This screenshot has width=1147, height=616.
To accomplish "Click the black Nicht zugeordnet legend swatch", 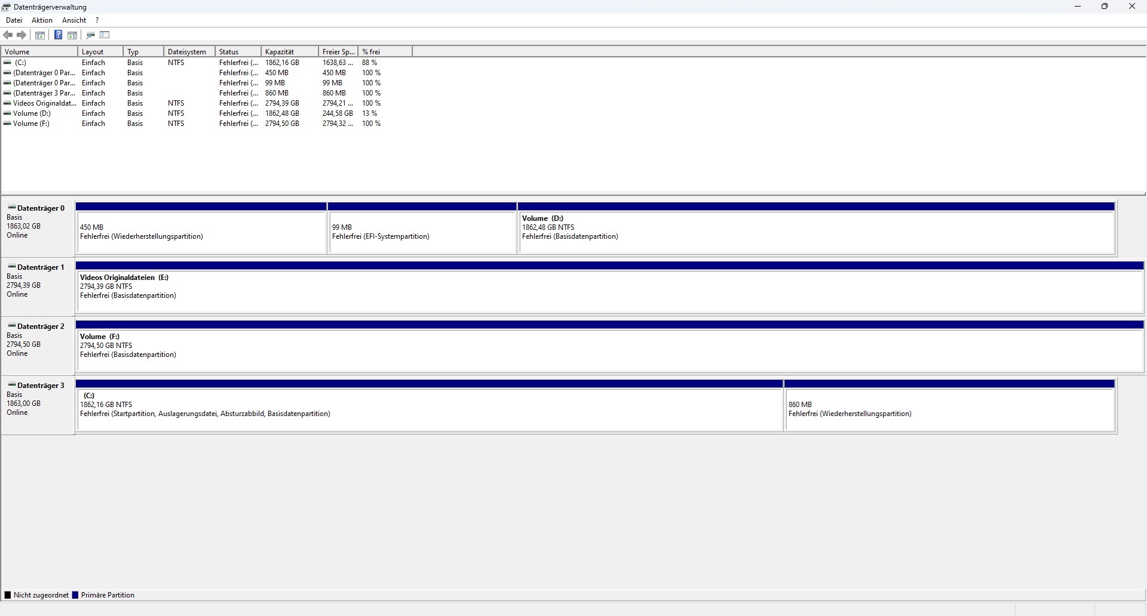I will coord(8,595).
